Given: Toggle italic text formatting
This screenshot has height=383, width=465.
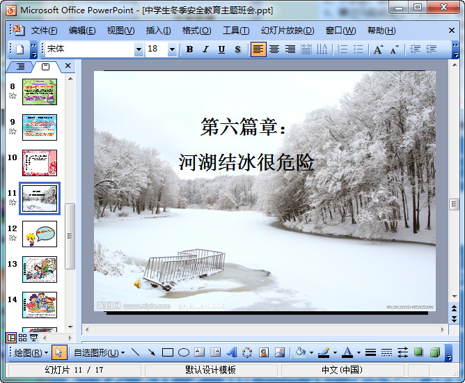Looking at the screenshot, I should (x=205, y=49).
